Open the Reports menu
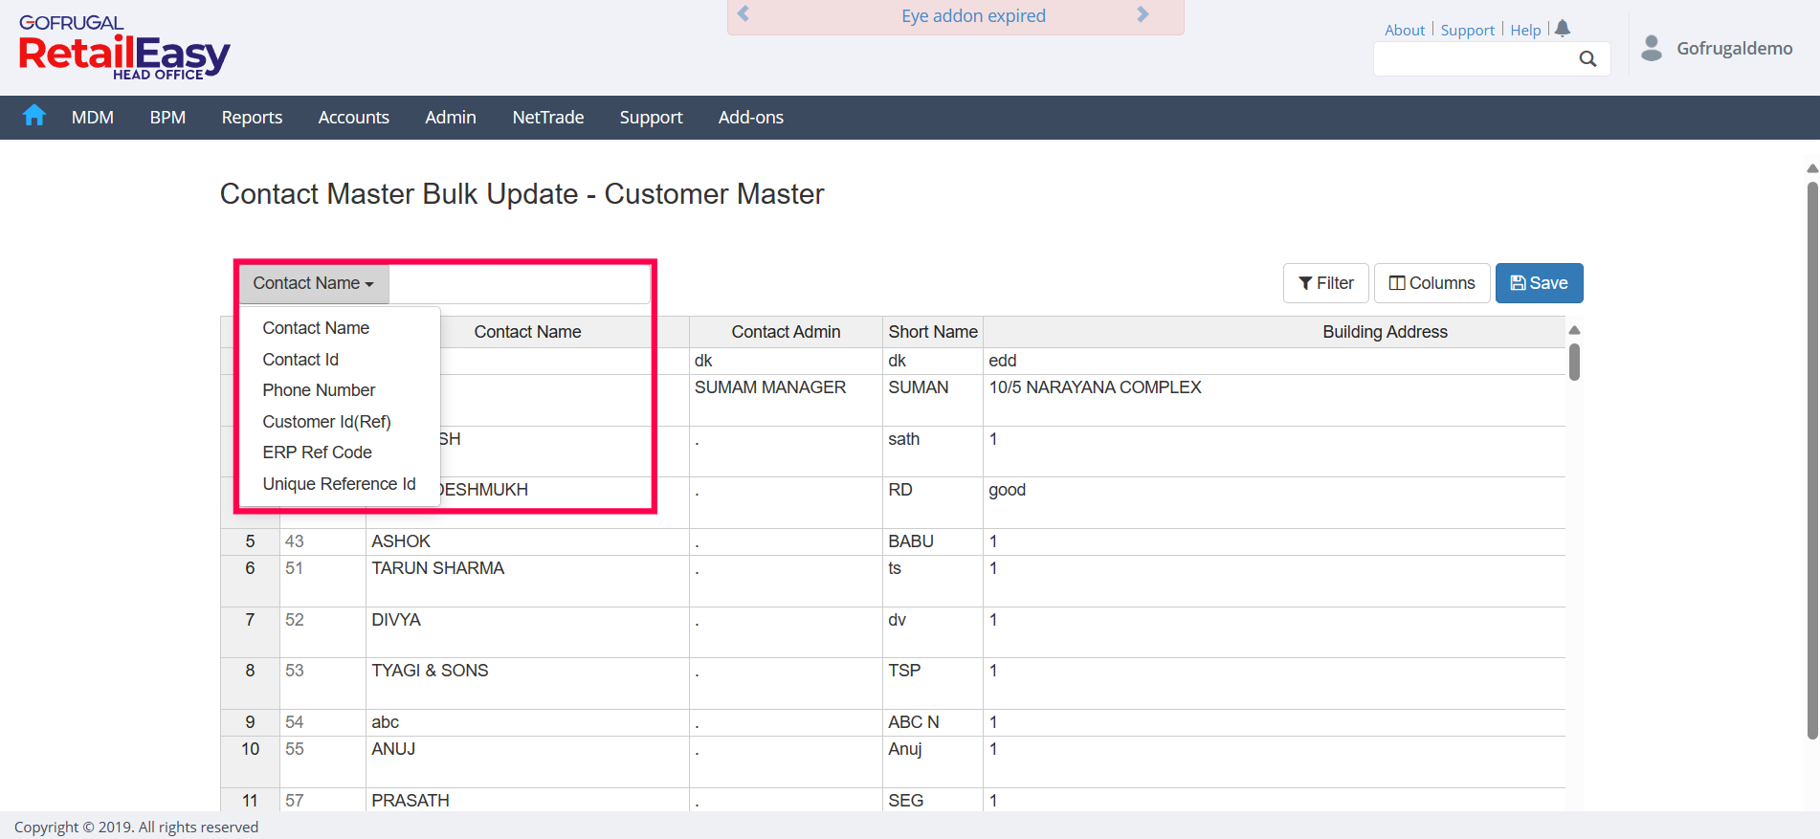The image size is (1820, 839). click(252, 118)
